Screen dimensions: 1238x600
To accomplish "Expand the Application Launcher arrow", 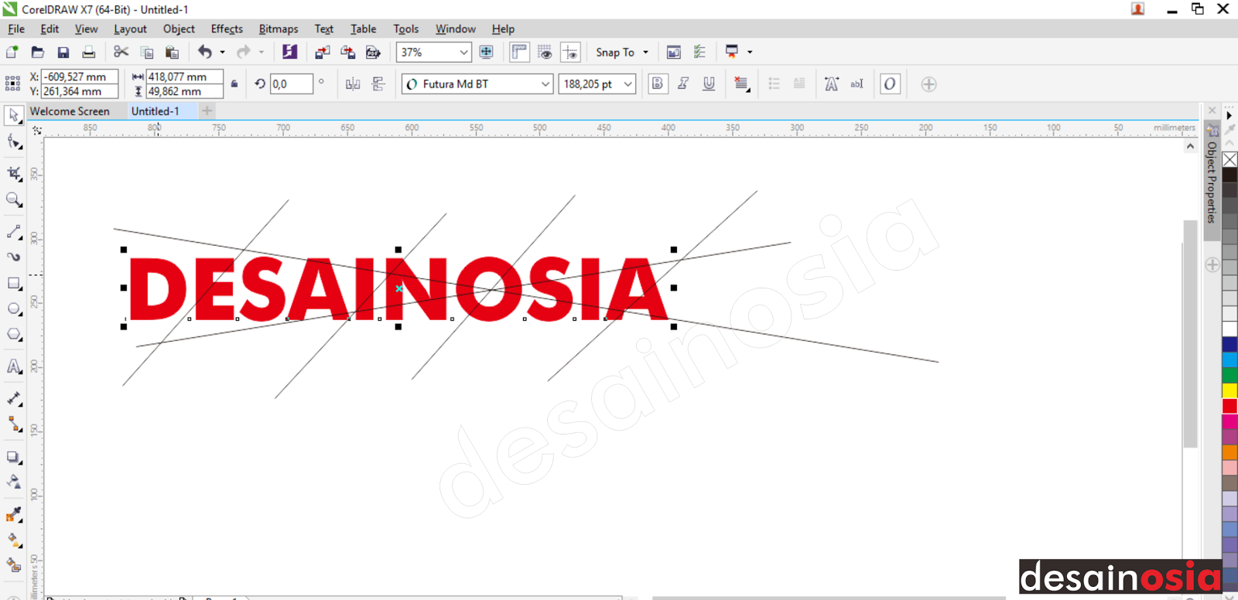I will (750, 52).
